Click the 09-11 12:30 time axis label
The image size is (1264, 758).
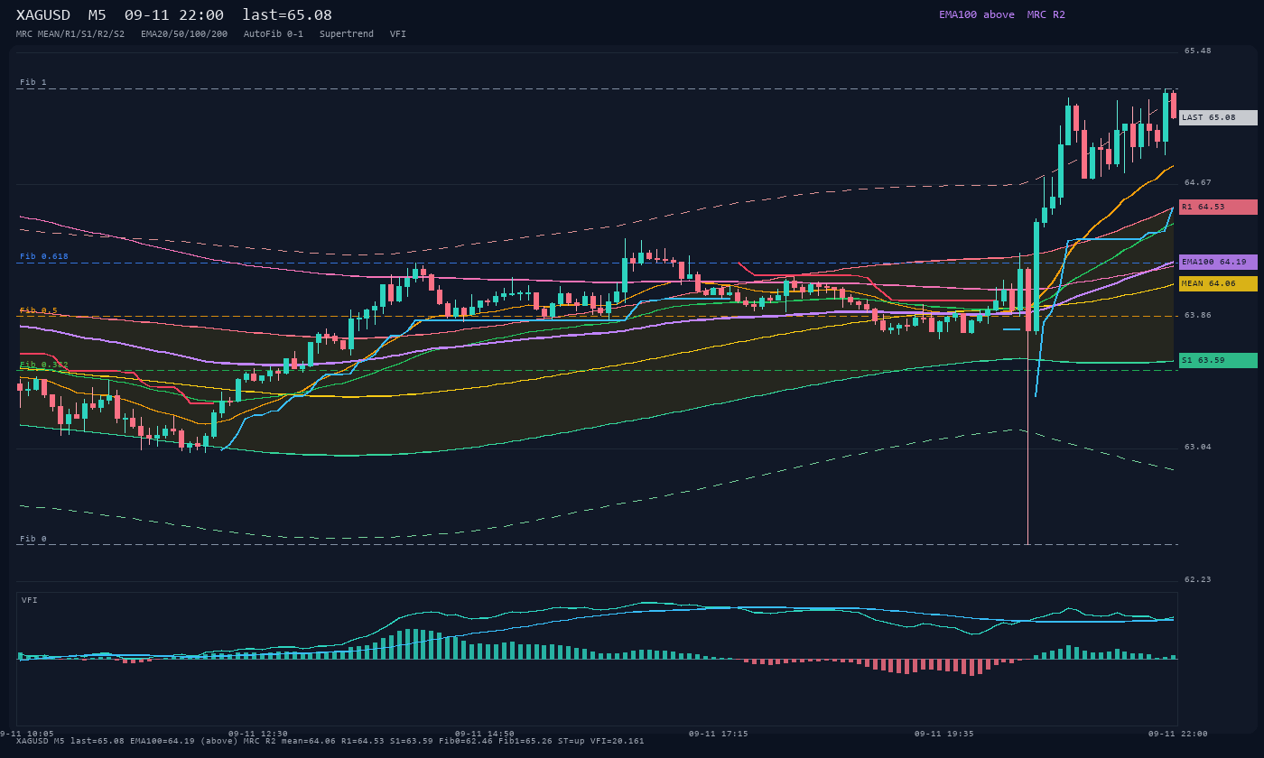click(258, 734)
